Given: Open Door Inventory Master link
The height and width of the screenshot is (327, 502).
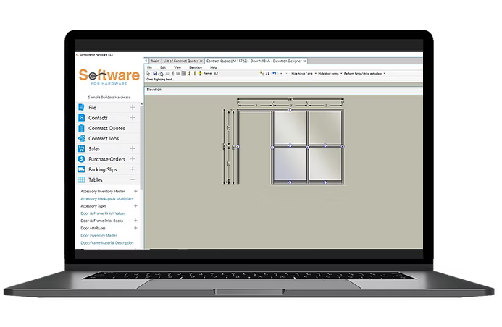Looking at the screenshot, I should pyautogui.click(x=99, y=235).
